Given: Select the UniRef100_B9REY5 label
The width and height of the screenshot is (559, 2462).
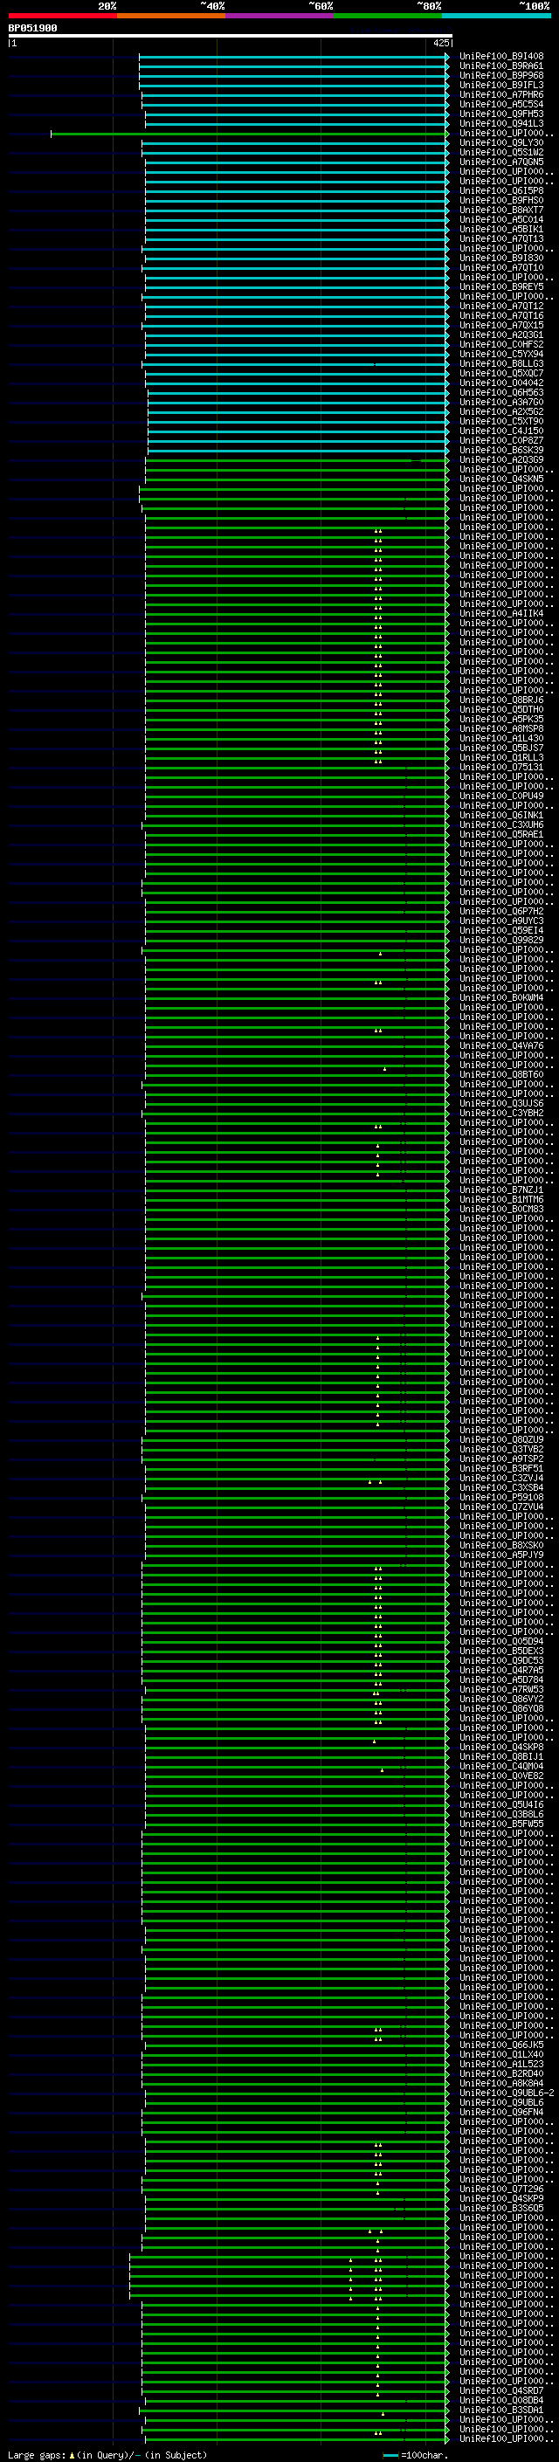Looking at the screenshot, I should [501, 286].
